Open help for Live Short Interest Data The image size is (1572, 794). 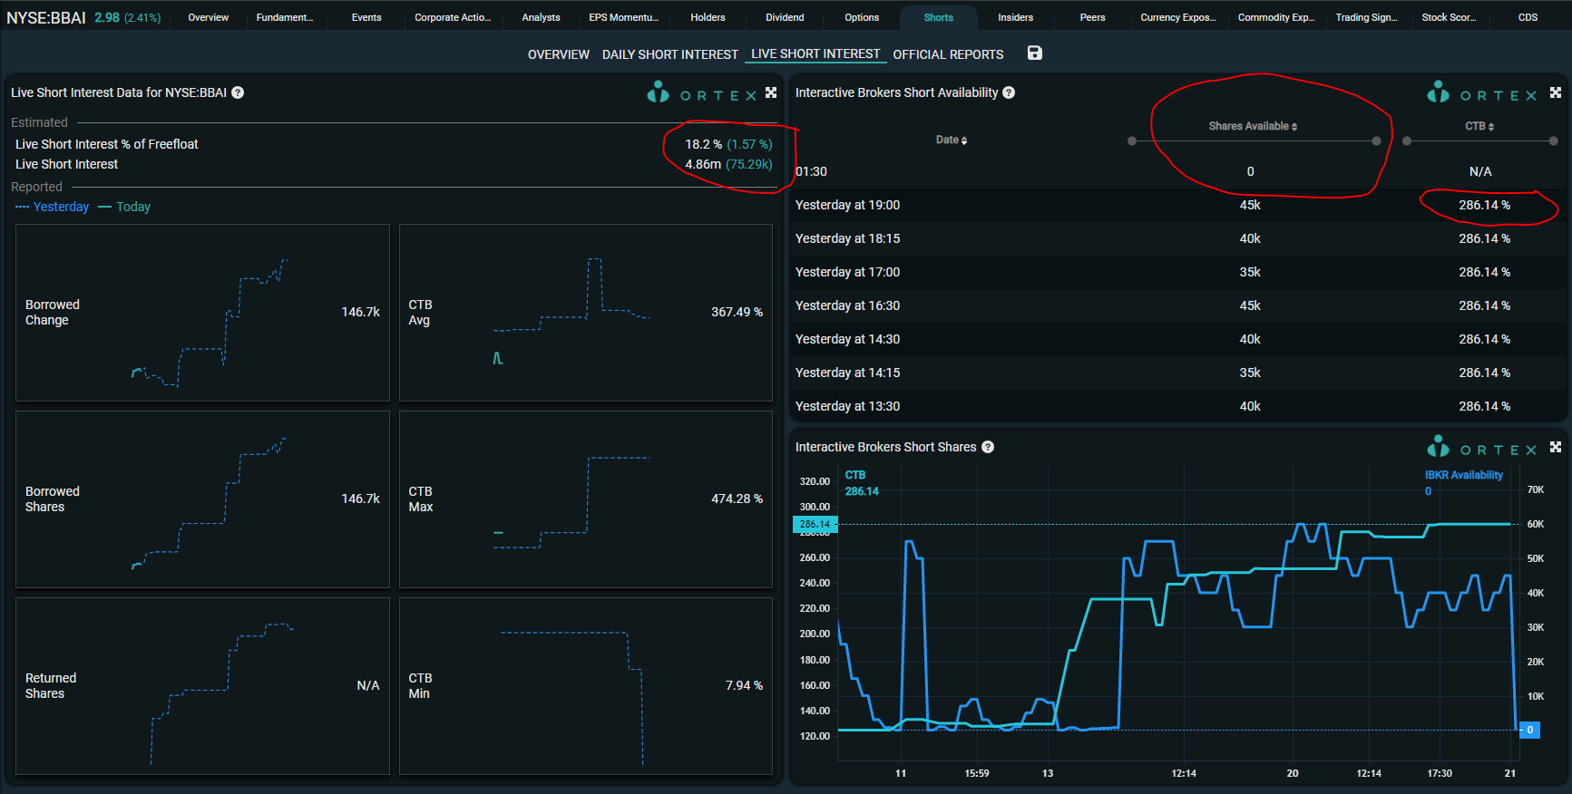tap(238, 92)
